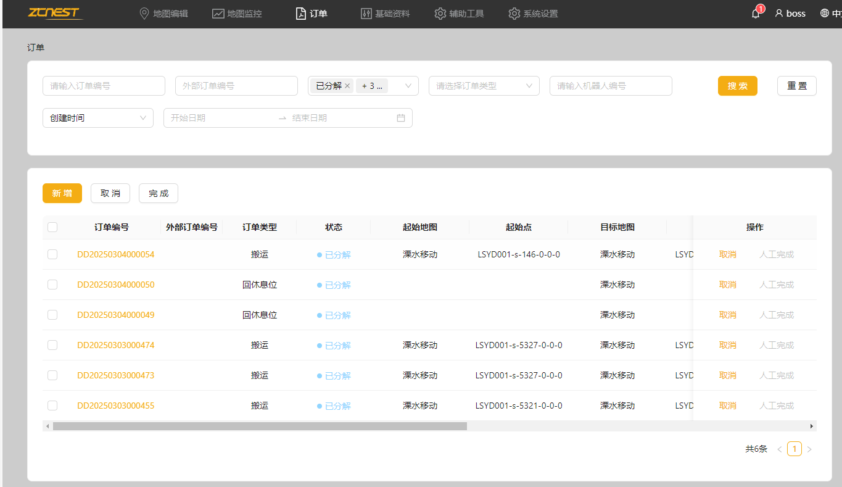Click the 取消 toolbar button
This screenshot has width=842, height=487.
point(110,193)
